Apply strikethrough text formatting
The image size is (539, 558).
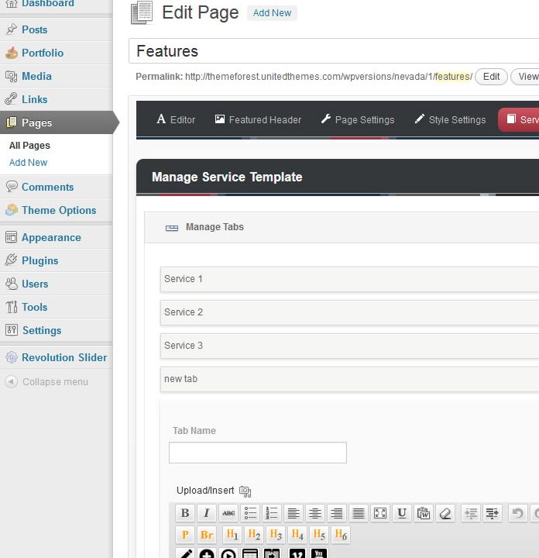pos(228,513)
